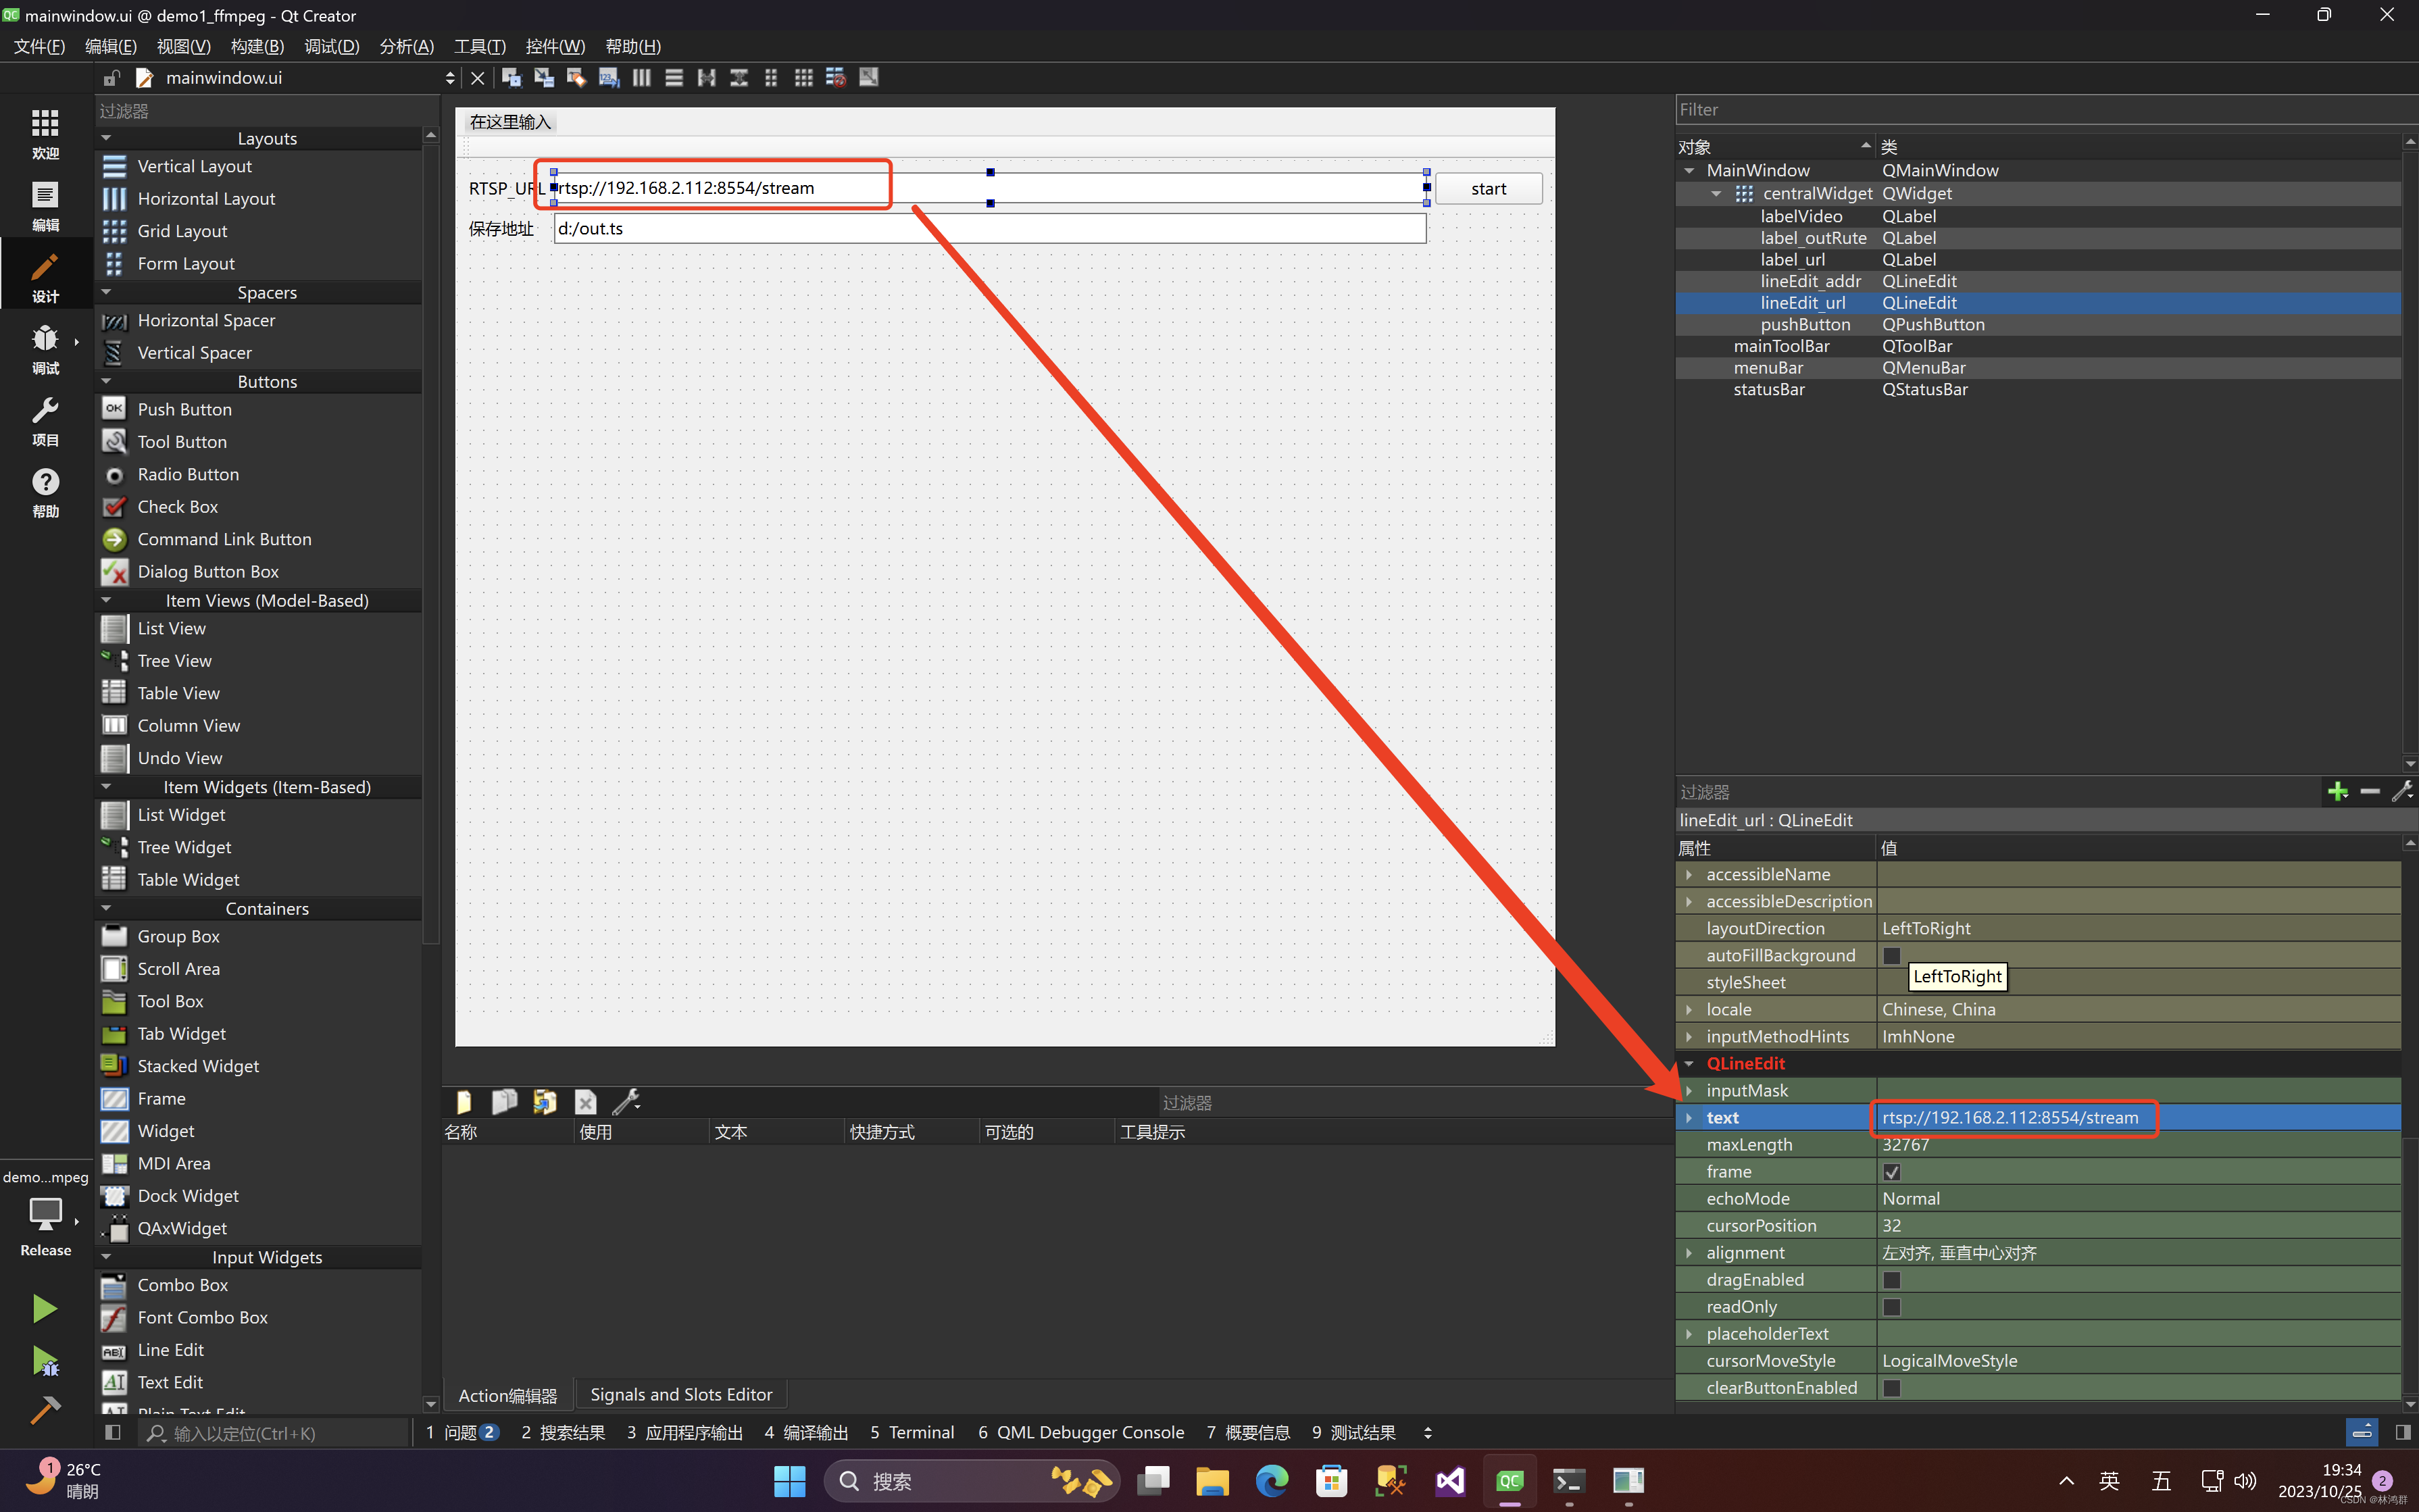Apply Form Layout toolbar icon
Image resolution: width=2419 pixels, height=1512 pixels.
click(771, 78)
